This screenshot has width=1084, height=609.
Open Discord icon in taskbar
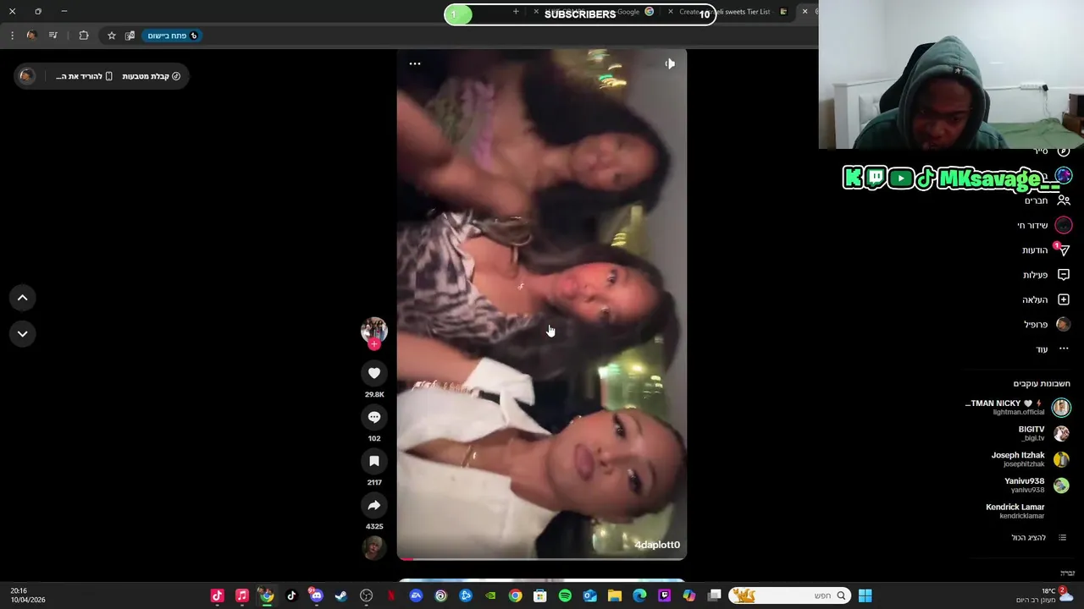point(316,595)
